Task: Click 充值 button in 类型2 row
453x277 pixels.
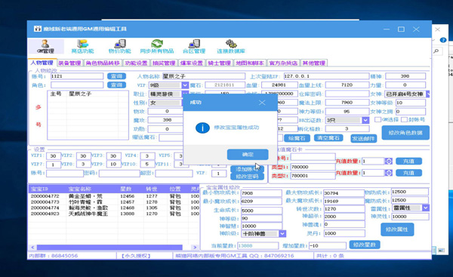Action: tap(408, 173)
